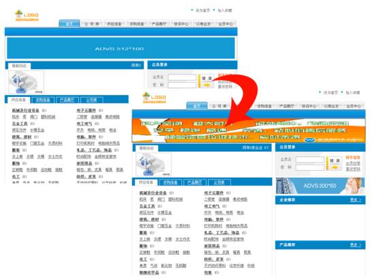This screenshot has height=280, width=377.
Task: Click the 加入收藏 link on the orange-banner page
Action: 352,92
